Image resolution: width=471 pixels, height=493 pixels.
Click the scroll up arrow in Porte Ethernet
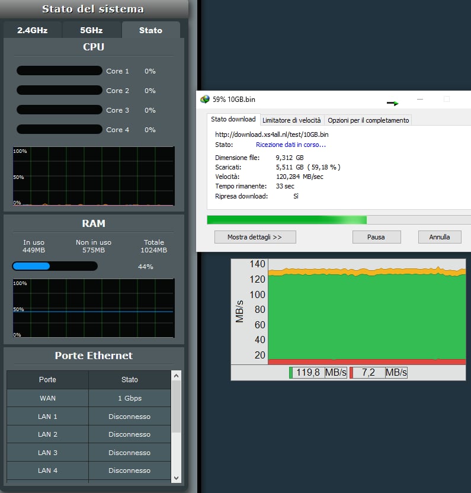click(176, 376)
